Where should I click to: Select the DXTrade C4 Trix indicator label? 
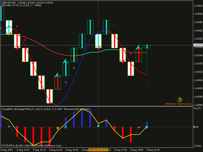click(x=21, y=5)
